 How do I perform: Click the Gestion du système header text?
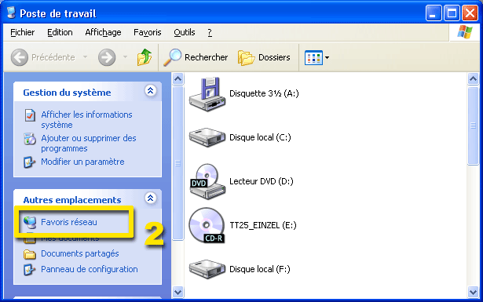[67, 93]
